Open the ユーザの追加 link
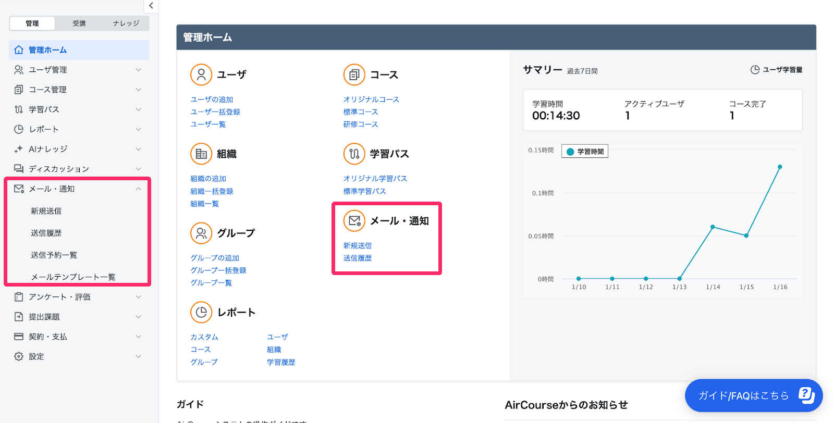 (212, 99)
